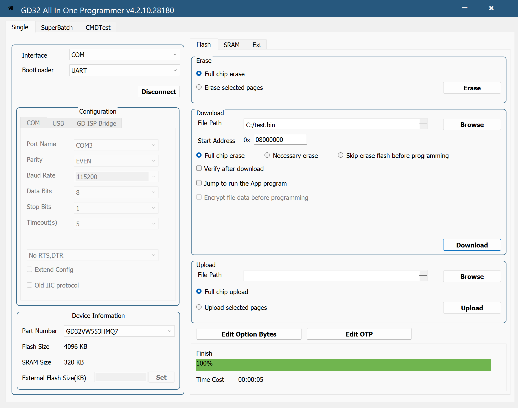Click the Start Address input field
The width and height of the screenshot is (518, 408).
tap(280, 140)
